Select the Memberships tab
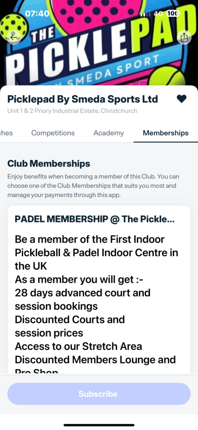 point(166,133)
